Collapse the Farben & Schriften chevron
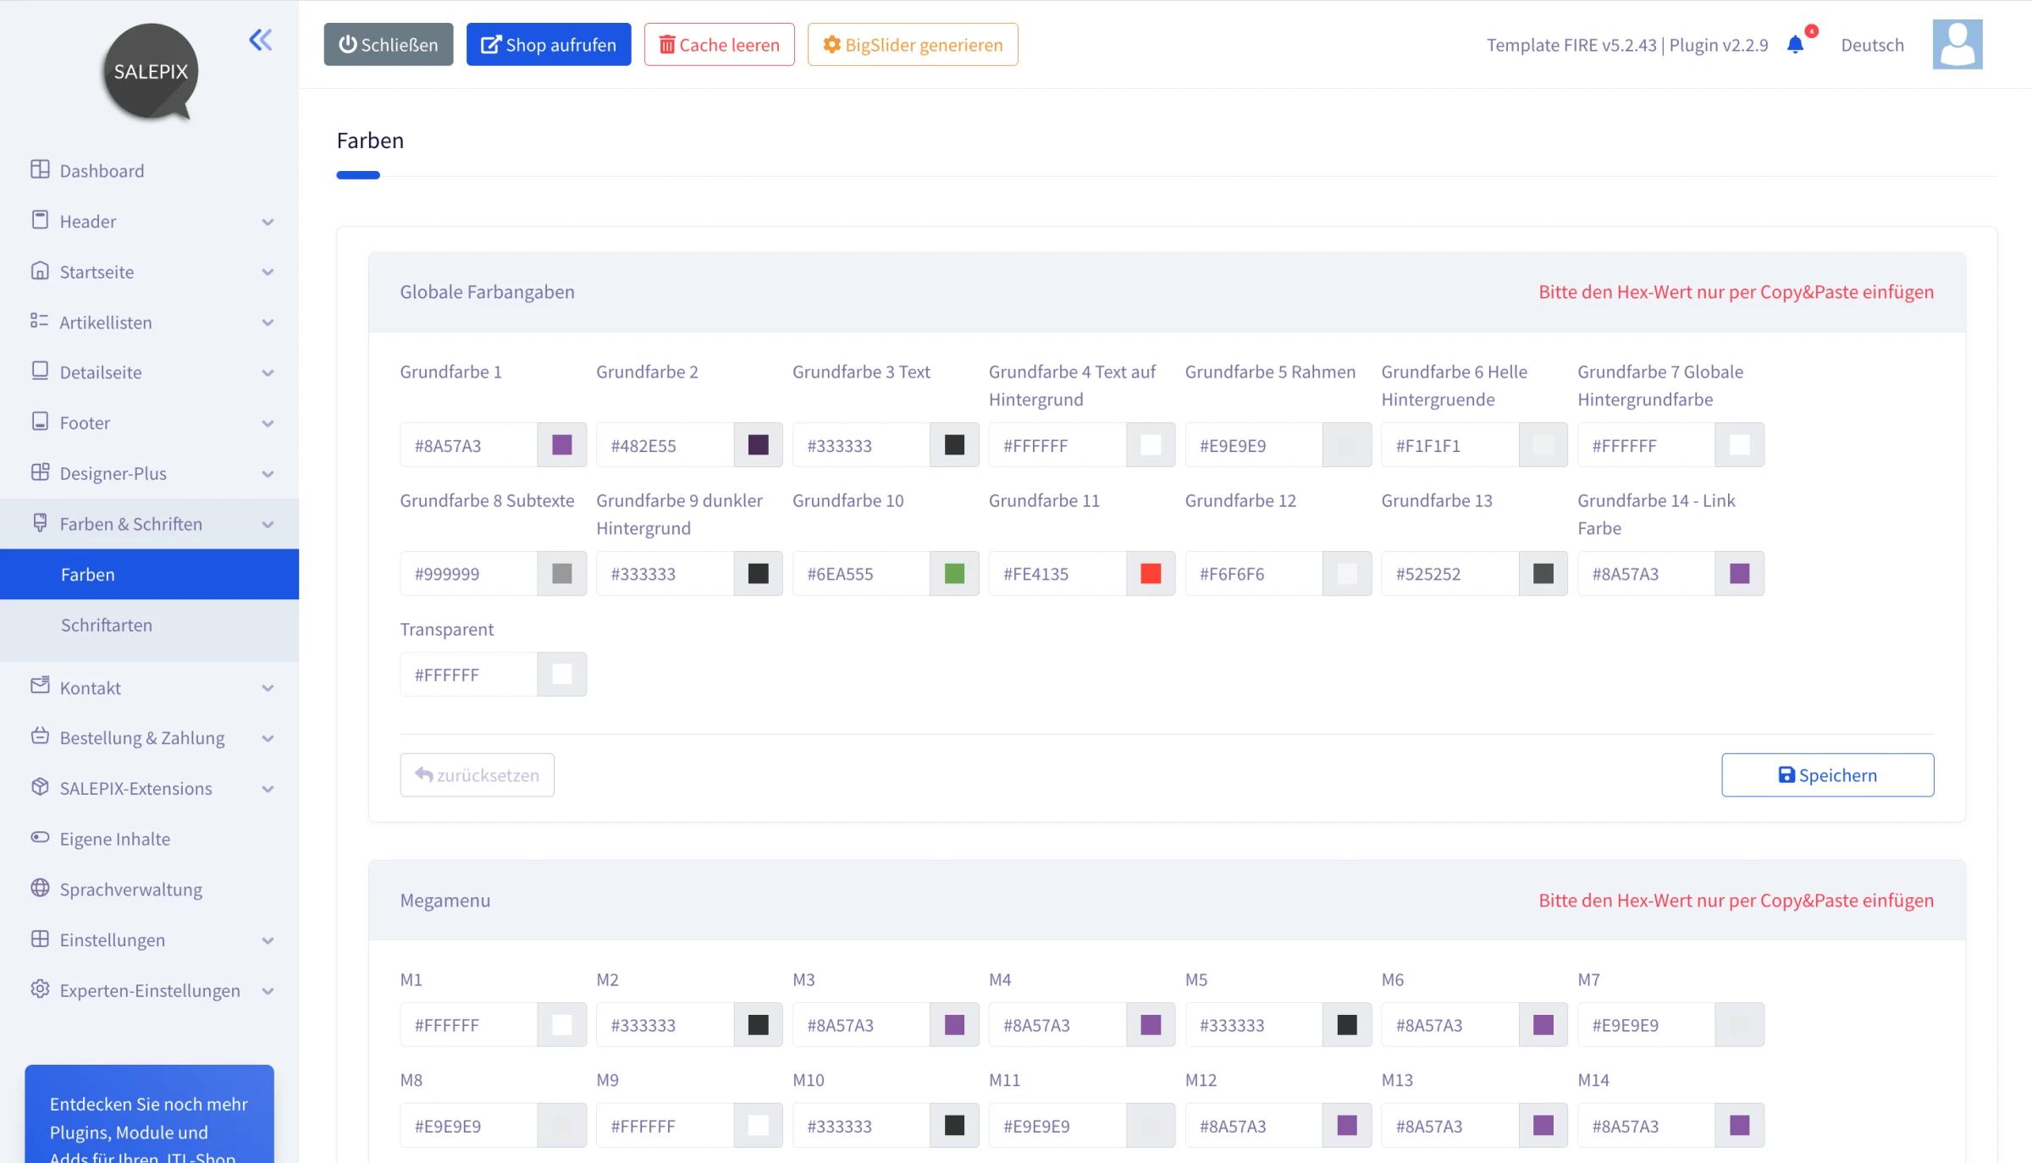Viewport: 2032px width, 1163px height. coord(268,524)
